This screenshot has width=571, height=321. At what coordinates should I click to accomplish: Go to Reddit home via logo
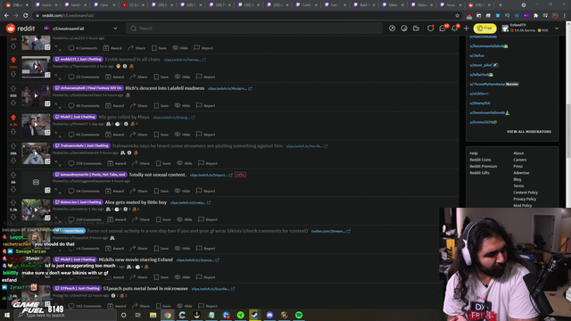(x=21, y=29)
